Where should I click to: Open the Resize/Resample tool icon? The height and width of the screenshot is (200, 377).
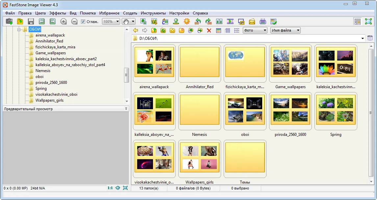point(143,21)
